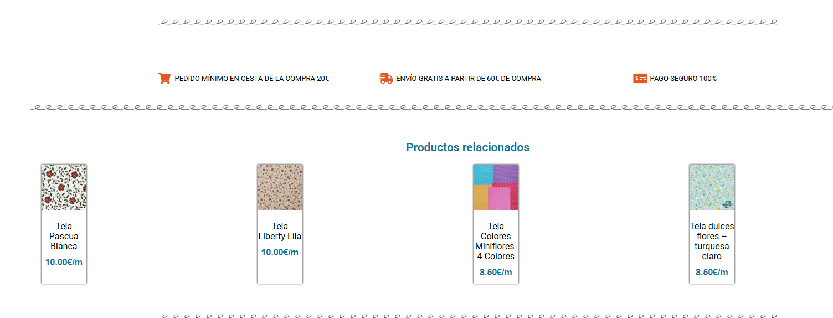Click the 8.50€/m price under dulces flores
The image size is (833, 318).
point(712,273)
